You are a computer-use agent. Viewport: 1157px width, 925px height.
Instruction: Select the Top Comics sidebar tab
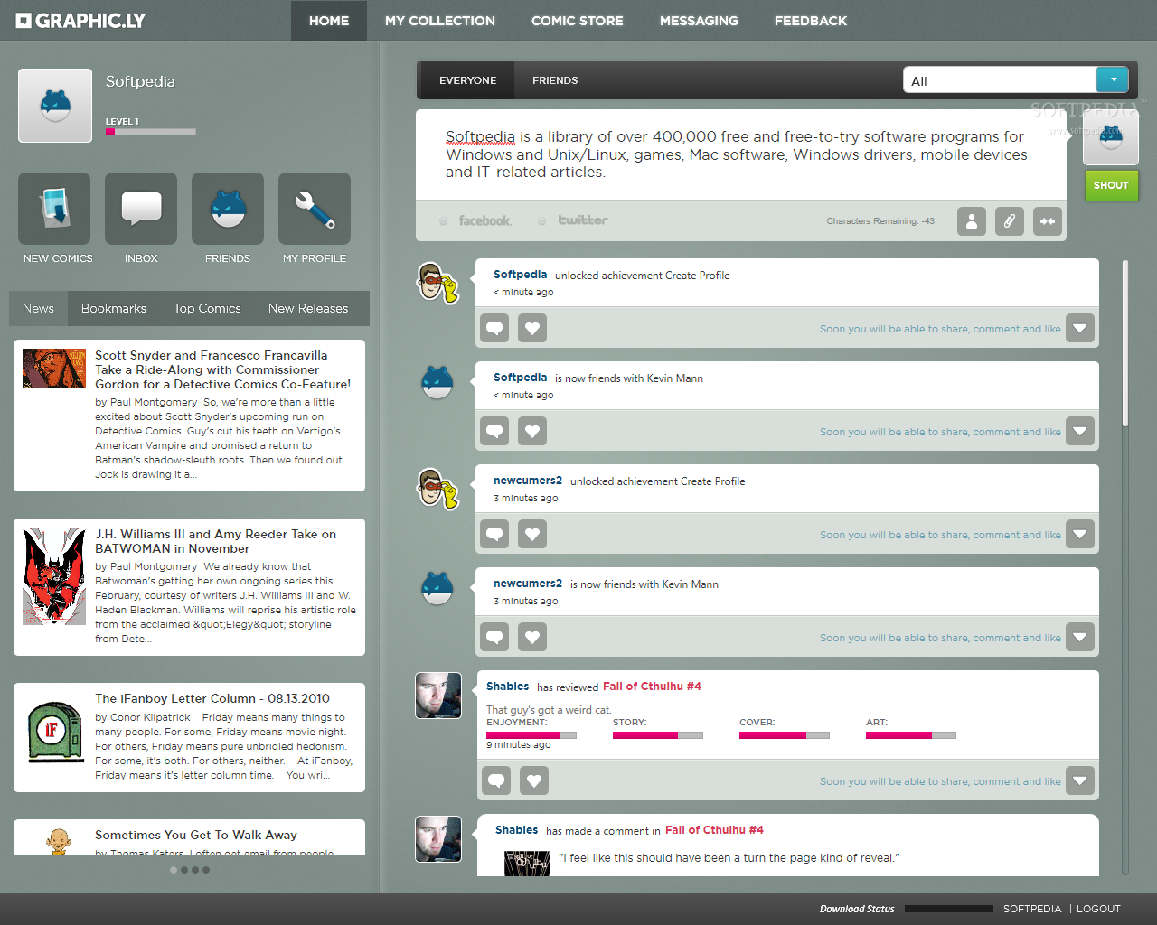207,308
